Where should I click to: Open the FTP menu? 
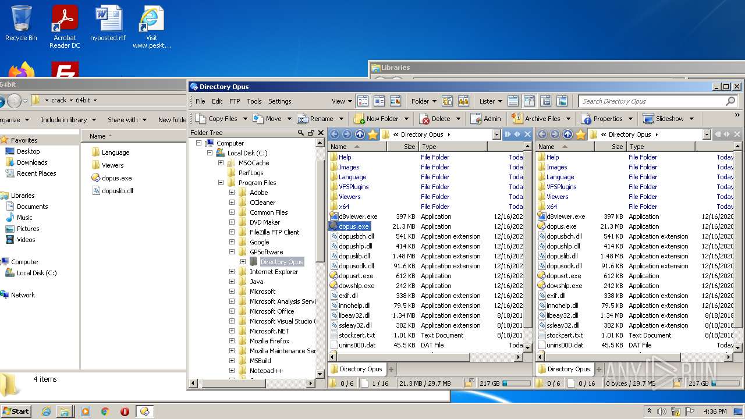pyautogui.click(x=235, y=101)
